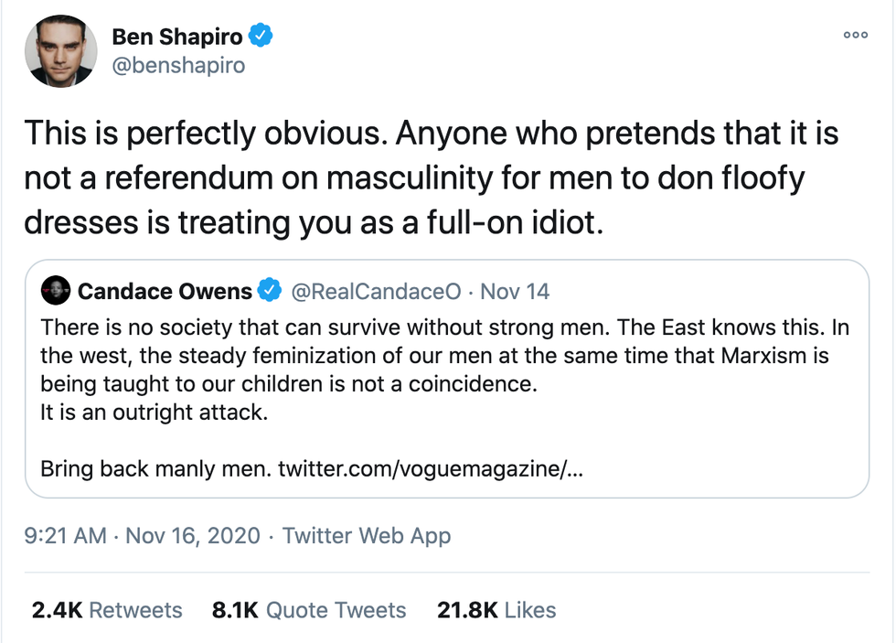View the 8.1K Quote Tweets
896x643 pixels.
click(x=309, y=610)
